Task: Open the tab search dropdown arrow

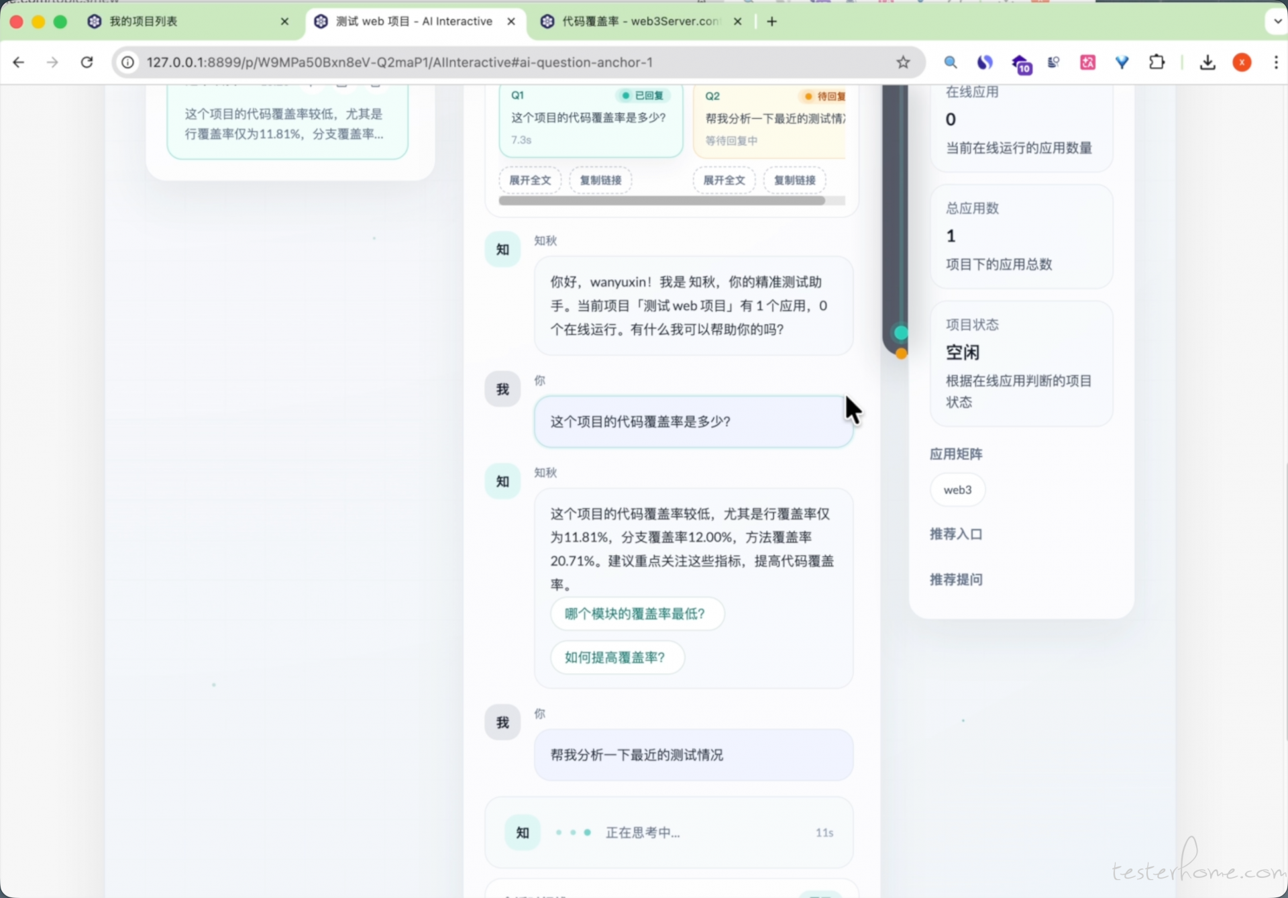Action: (x=1277, y=21)
